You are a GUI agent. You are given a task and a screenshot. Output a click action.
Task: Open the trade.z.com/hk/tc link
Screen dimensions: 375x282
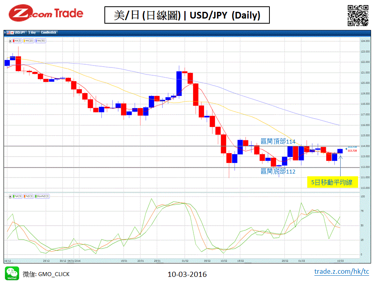342,271
